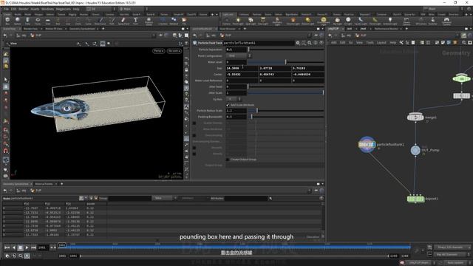Select the Tube shelf tool

coord(27,21)
